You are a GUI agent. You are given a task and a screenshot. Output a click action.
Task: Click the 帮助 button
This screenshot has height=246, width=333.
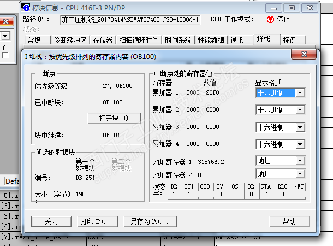289,221
